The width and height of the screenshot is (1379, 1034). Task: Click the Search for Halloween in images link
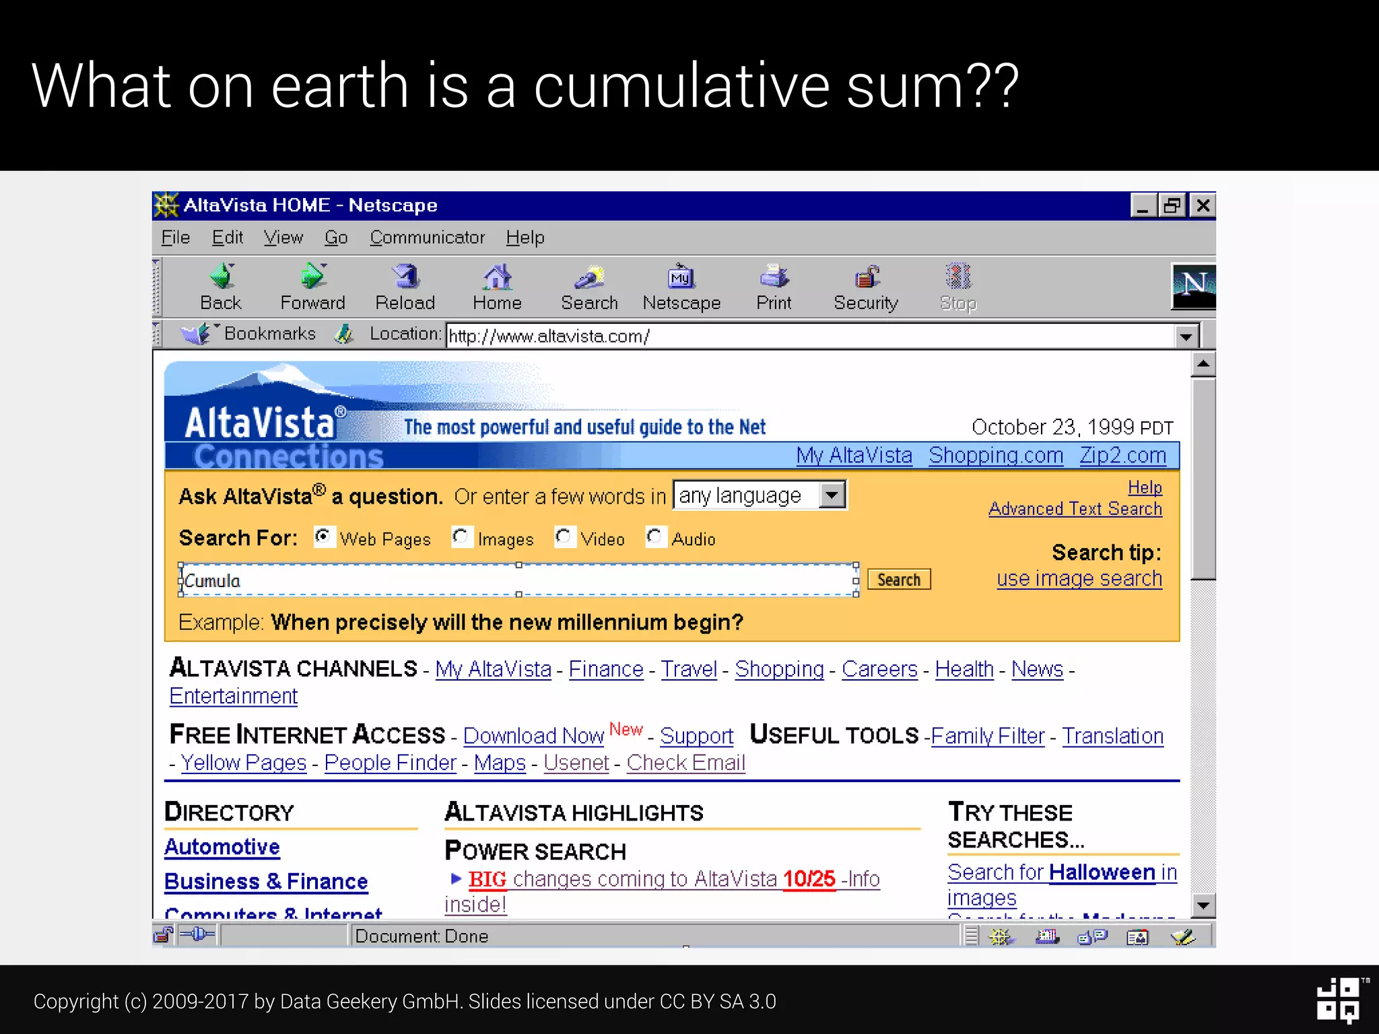[x=1062, y=885]
